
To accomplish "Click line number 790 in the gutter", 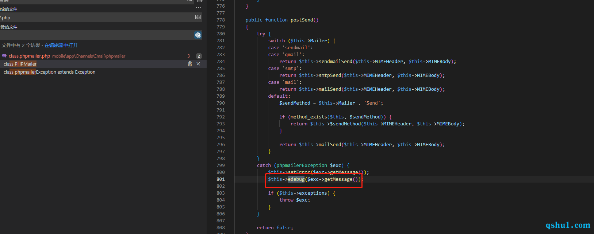I will pos(221,103).
